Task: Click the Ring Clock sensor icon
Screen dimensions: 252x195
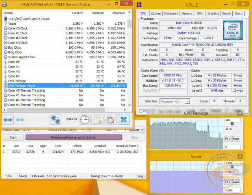Action: click(6, 52)
